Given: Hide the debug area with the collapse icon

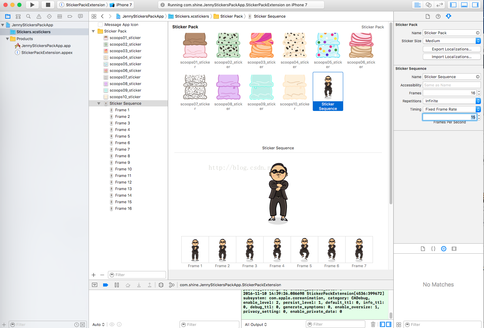Looking at the screenshot, I should [x=94, y=285].
